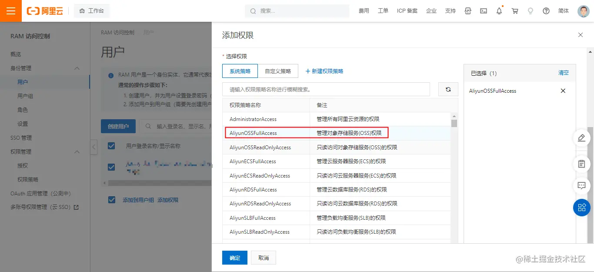Image resolution: width=594 pixels, height=272 pixels.
Task: Open the clipboard survey floating icon
Action: click(581, 164)
